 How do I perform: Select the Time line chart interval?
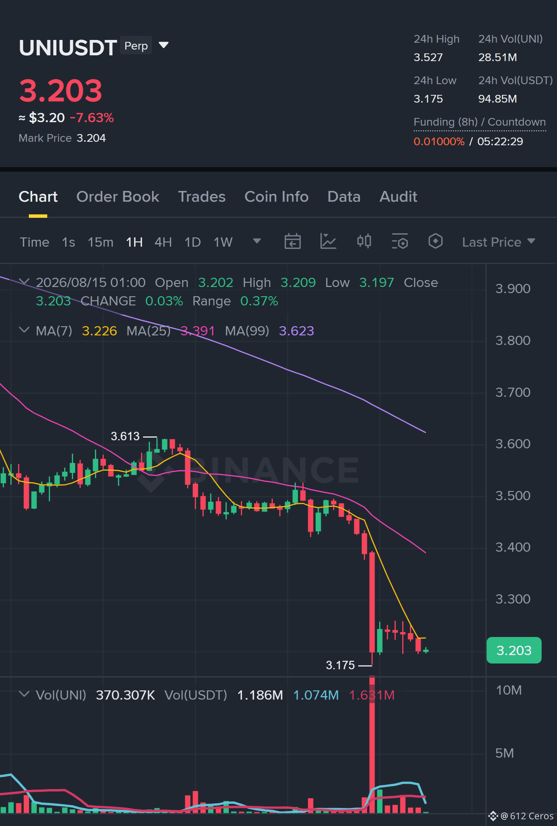[x=35, y=242]
